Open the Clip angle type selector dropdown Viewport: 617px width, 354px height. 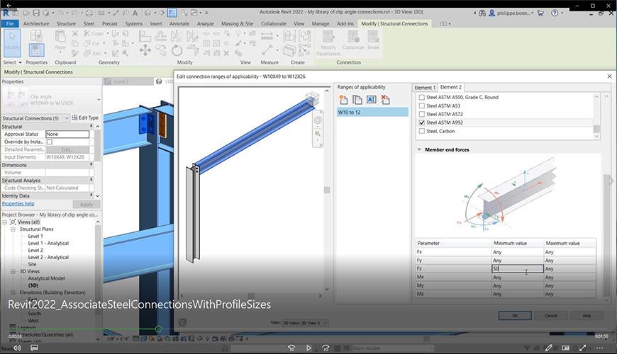coord(99,100)
